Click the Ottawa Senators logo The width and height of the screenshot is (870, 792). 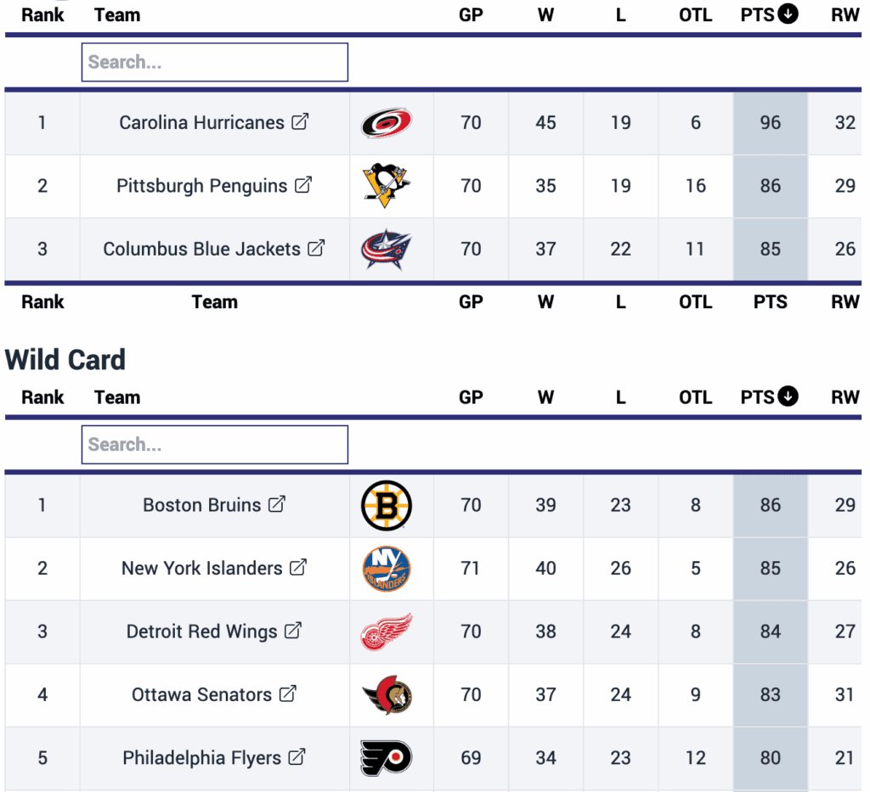(x=387, y=695)
